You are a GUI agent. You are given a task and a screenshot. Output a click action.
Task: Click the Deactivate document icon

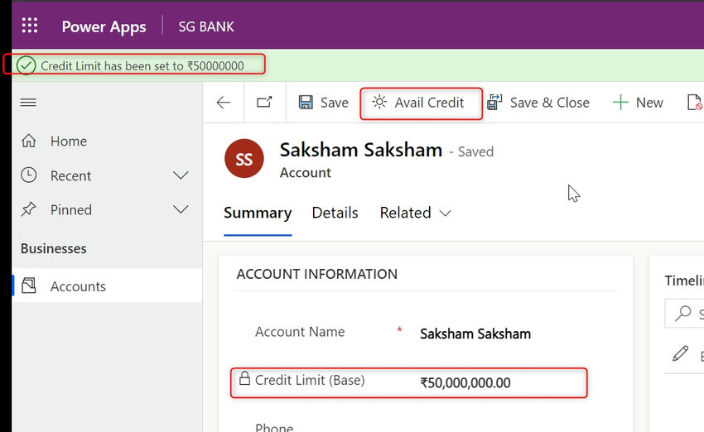click(695, 103)
